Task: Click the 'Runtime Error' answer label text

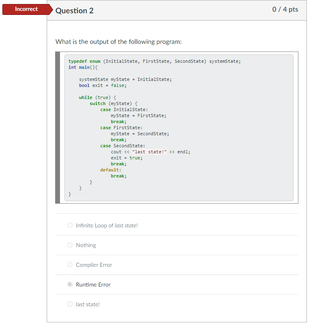Action: pyautogui.click(x=93, y=285)
